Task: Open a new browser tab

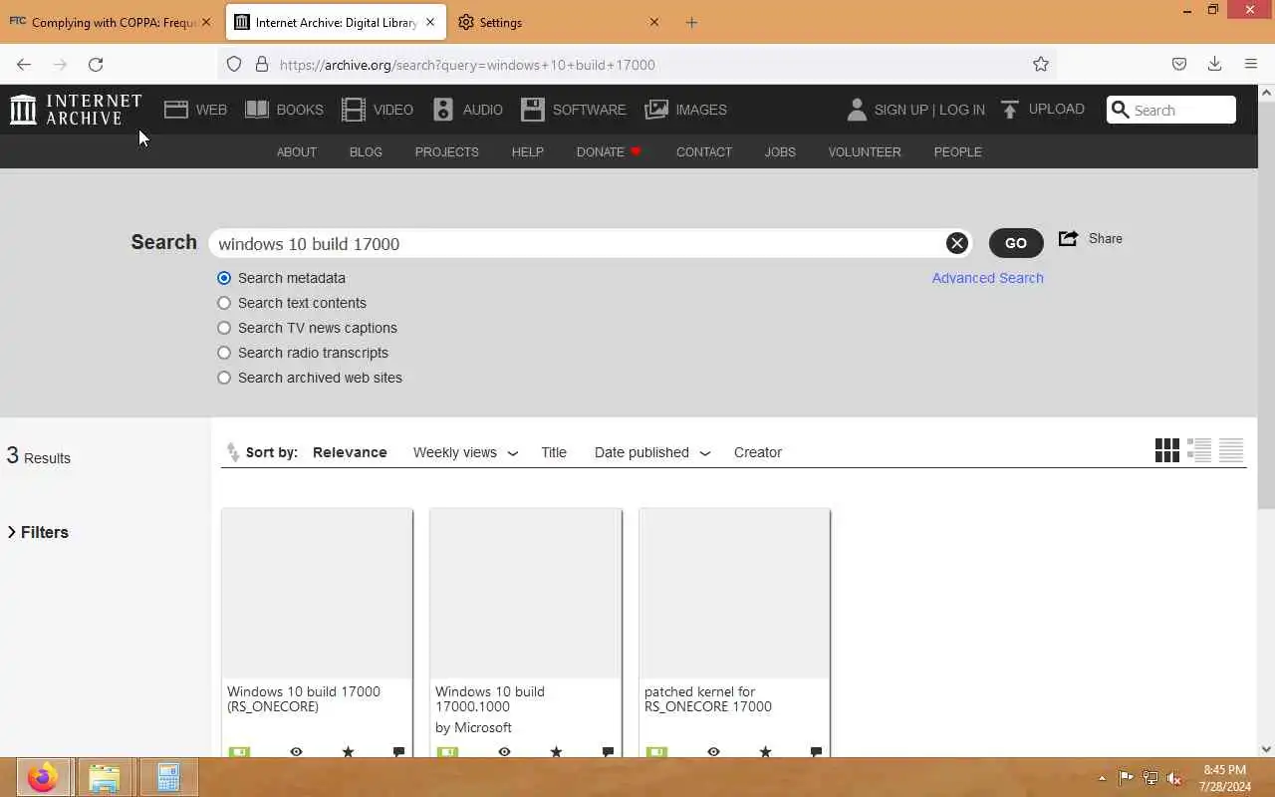Action: (691, 22)
